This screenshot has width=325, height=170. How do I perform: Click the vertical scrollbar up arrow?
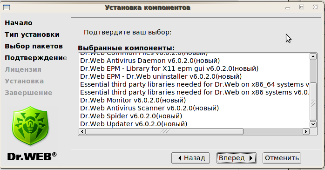[313, 57]
